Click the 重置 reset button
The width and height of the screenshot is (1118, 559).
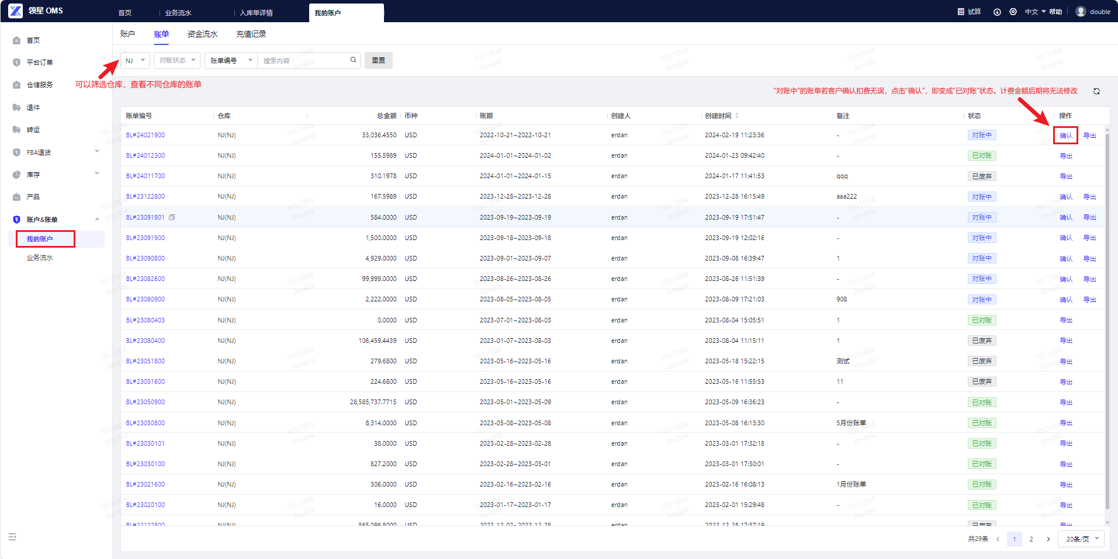tap(378, 61)
